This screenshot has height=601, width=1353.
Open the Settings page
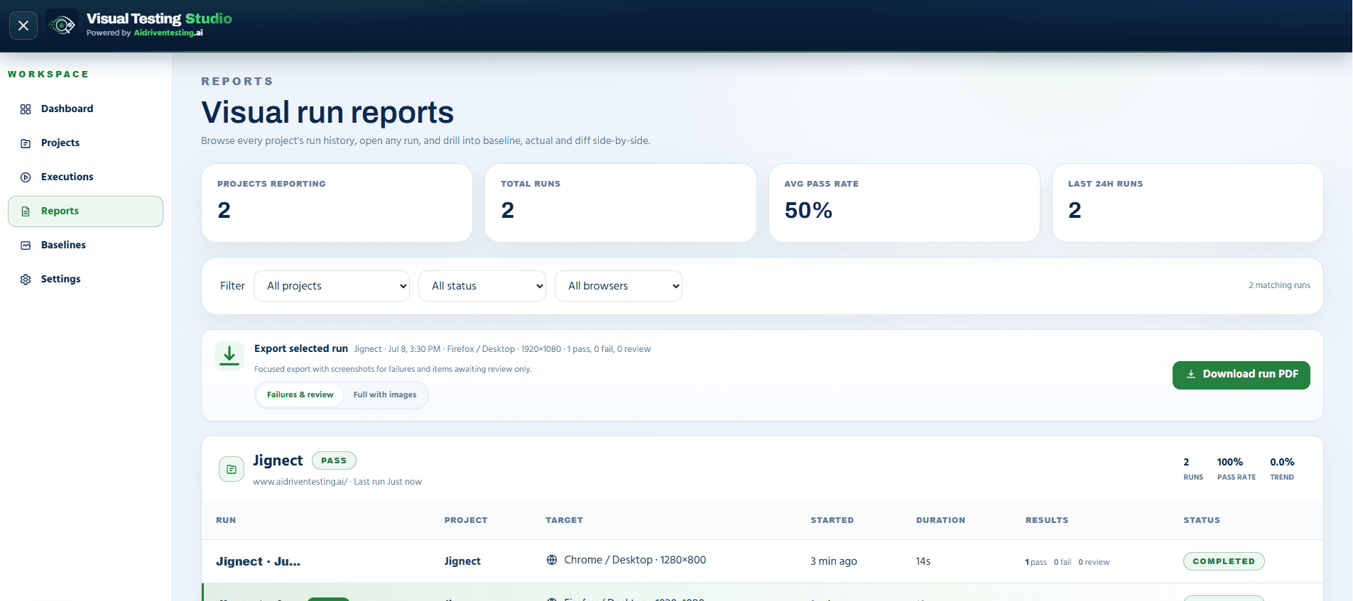coord(85,279)
